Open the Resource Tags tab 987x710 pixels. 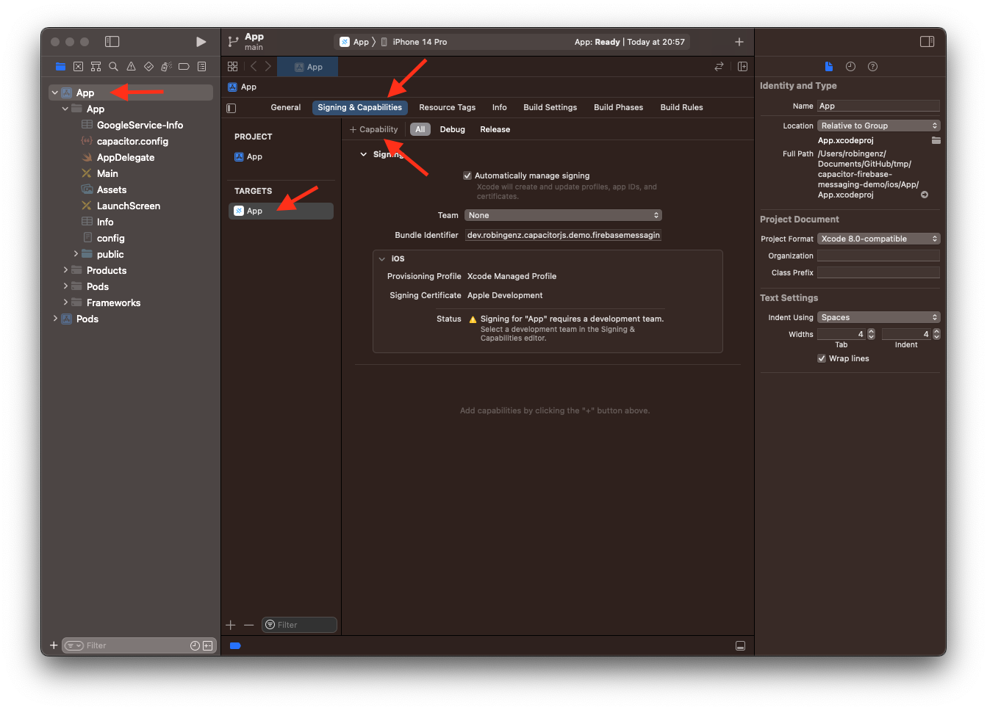447,107
